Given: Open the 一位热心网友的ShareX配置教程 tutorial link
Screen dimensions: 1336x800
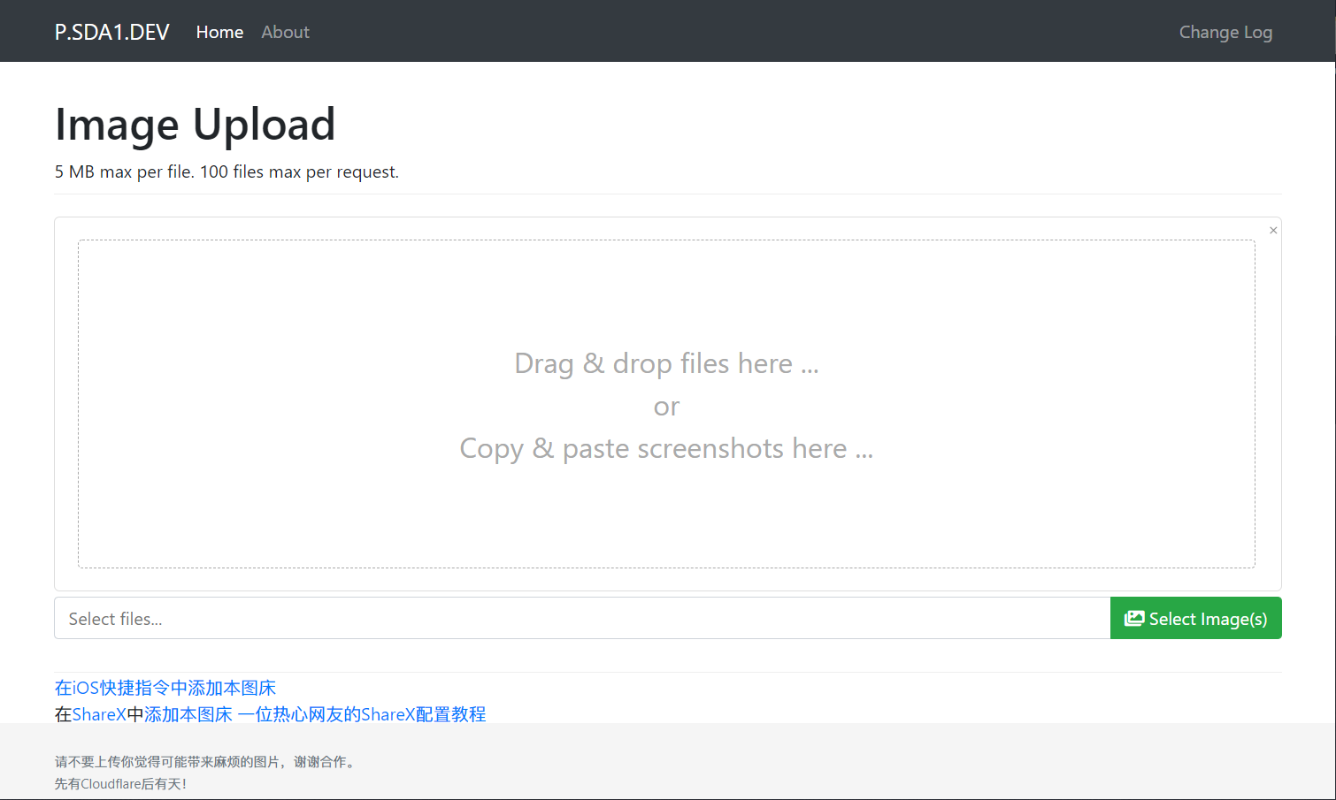Looking at the screenshot, I should [362, 714].
